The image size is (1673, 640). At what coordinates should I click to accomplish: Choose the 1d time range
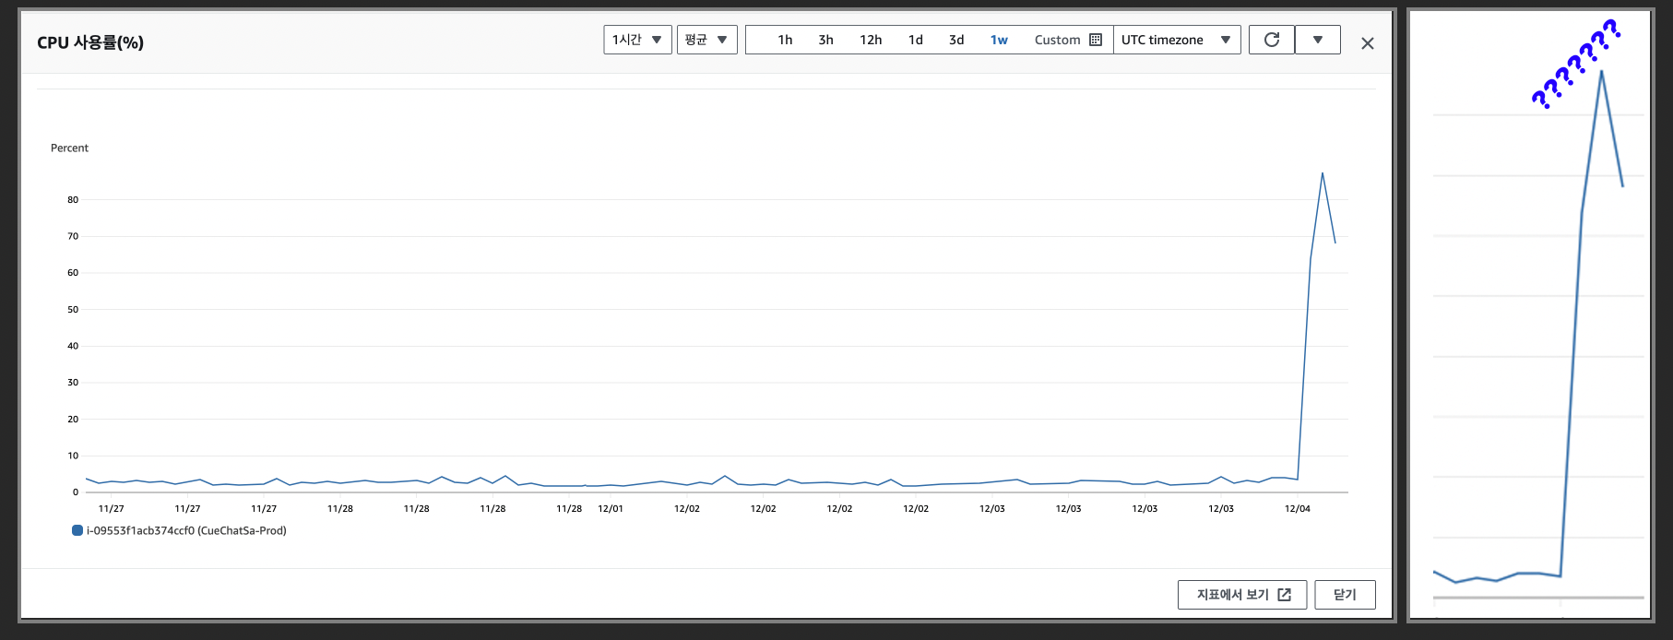(x=915, y=40)
